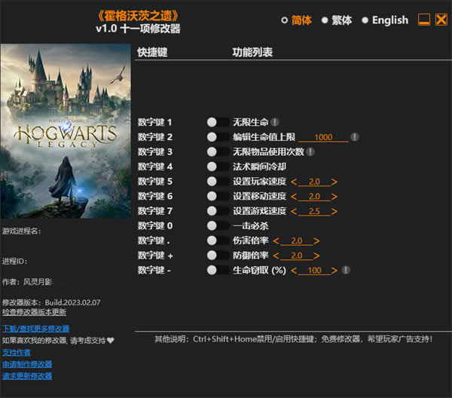This screenshot has height=398, width=452.
Task: Toggle 无限生命 cheat on
Action: click(x=218, y=121)
